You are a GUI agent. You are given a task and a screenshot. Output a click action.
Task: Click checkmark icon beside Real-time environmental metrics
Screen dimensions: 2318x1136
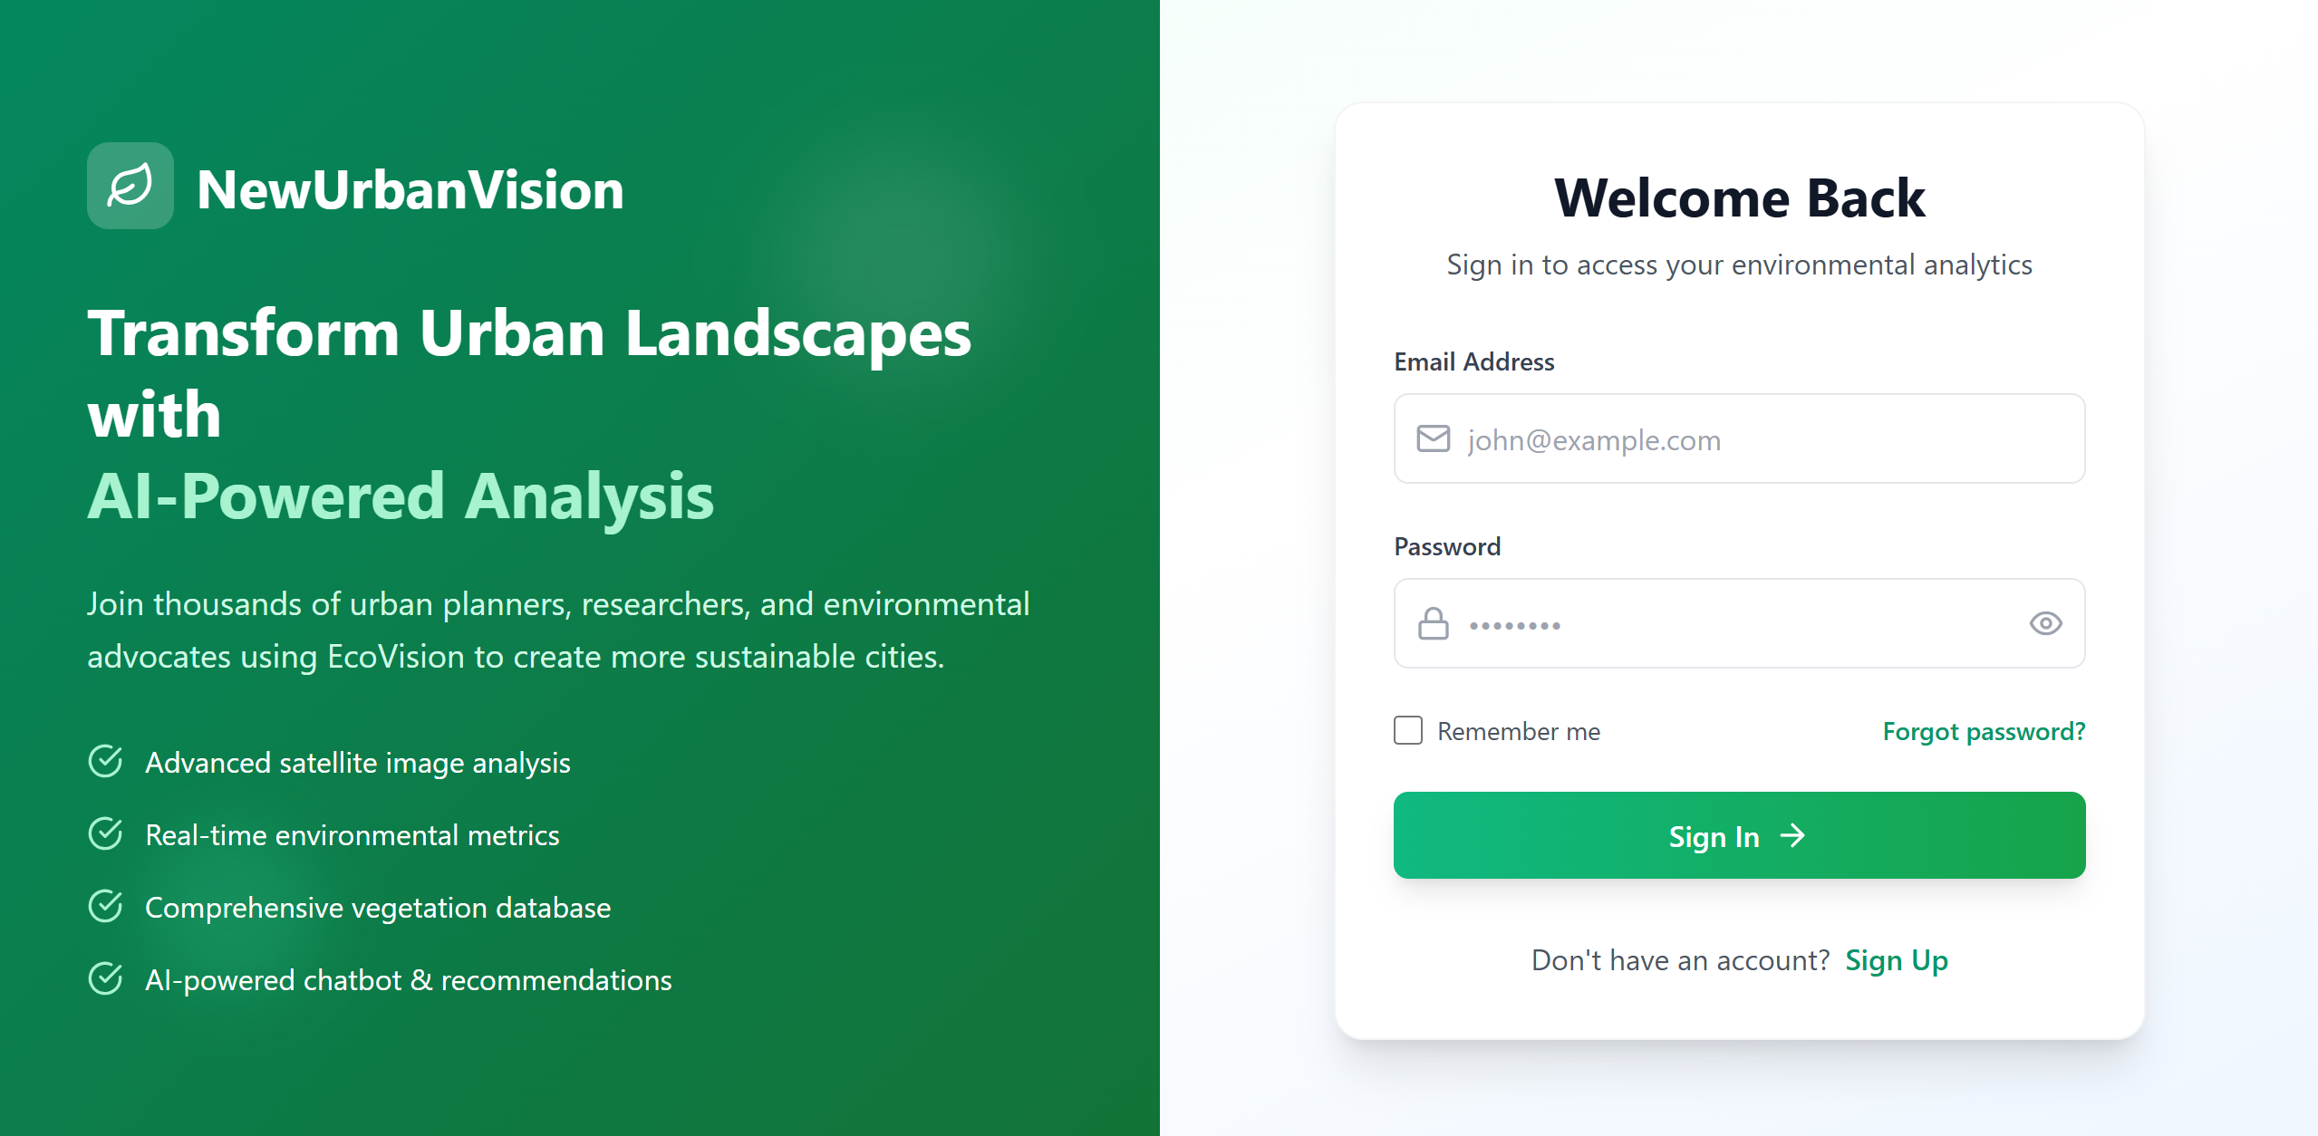tap(106, 834)
